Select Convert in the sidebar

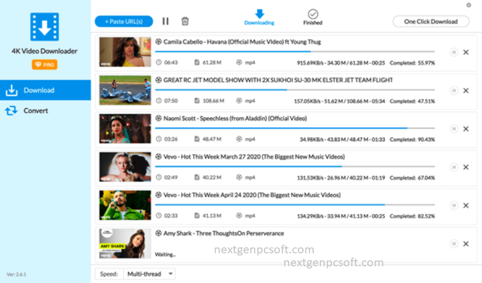[45, 111]
